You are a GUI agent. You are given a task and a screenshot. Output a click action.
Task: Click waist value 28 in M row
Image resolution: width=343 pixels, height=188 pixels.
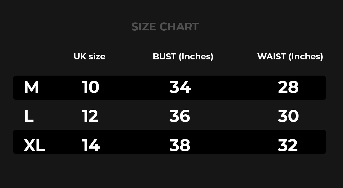point(288,87)
